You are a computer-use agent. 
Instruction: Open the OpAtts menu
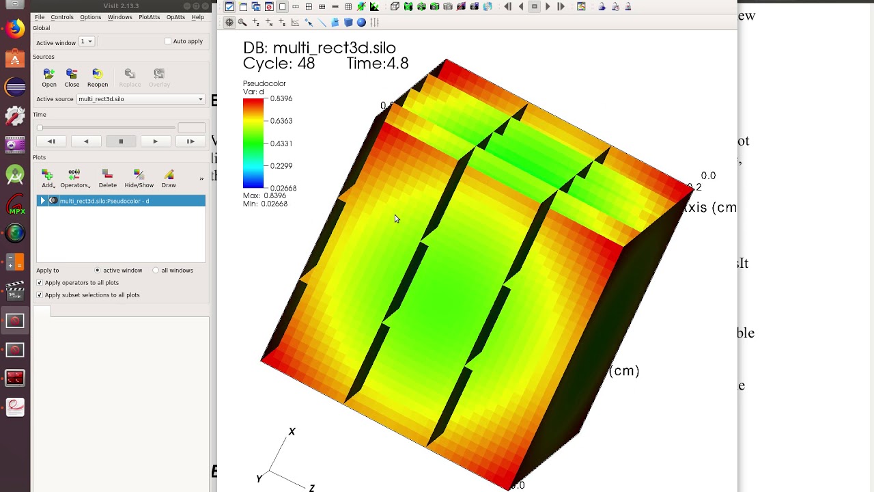175,17
